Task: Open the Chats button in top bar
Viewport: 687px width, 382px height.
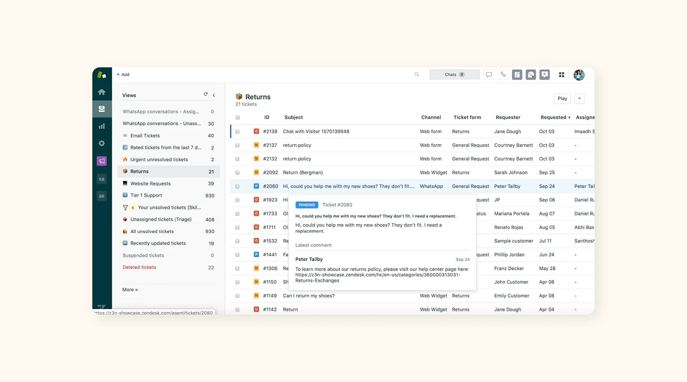Action: click(x=454, y=74)
